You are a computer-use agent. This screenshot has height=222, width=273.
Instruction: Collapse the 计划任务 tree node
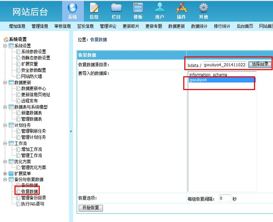(5, 125)
